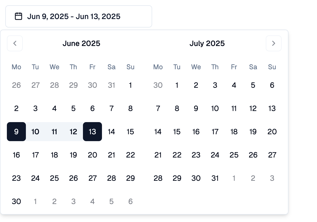Viewport: 317px width, 222px height.
Task: Click the July 2025 month heading
Action: (x=207, y=43)
